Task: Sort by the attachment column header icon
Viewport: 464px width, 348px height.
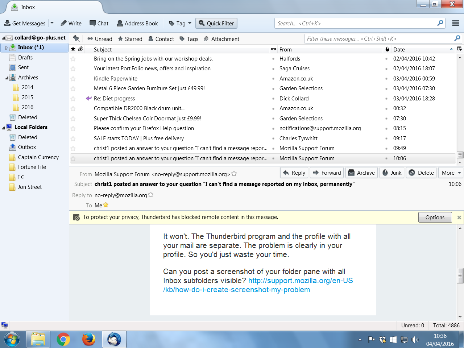Action: tap(80, 49)
